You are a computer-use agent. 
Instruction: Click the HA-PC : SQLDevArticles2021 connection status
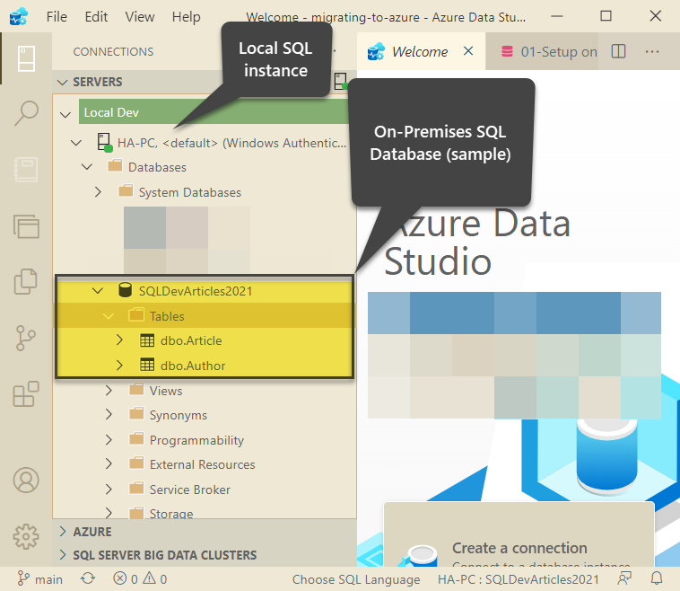(x=519, y=579)
